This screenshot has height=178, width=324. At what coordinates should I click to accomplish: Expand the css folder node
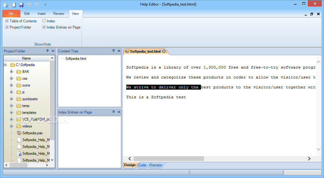click(x=11, y=78)
